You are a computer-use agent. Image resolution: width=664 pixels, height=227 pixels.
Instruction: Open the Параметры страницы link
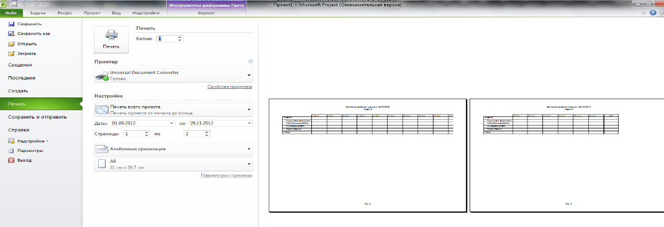(226, 175)
